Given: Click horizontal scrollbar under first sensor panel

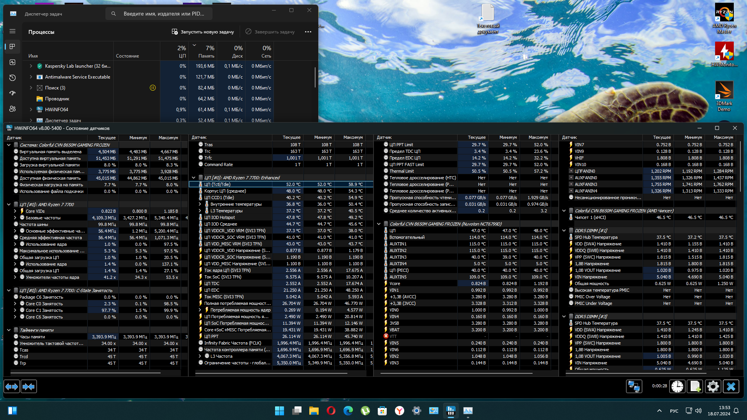Looking at the screenshot, I should click(x=86, y=373).
